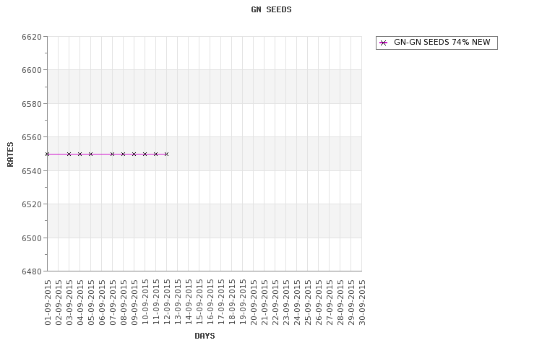Screen dimensions: 542x361
Task: Click the RATES y-axis label
Action: [x=10, y=154]
